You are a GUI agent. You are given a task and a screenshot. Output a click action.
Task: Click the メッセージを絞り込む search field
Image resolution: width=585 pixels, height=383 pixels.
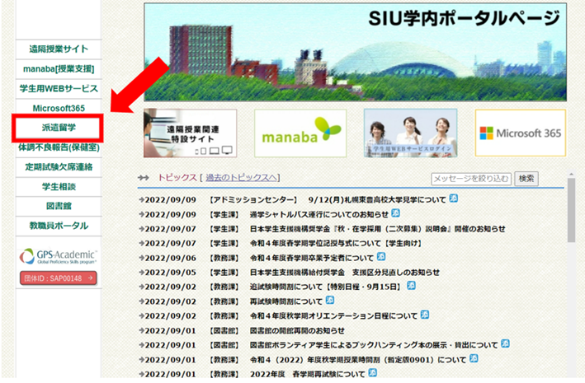point(471,179)
